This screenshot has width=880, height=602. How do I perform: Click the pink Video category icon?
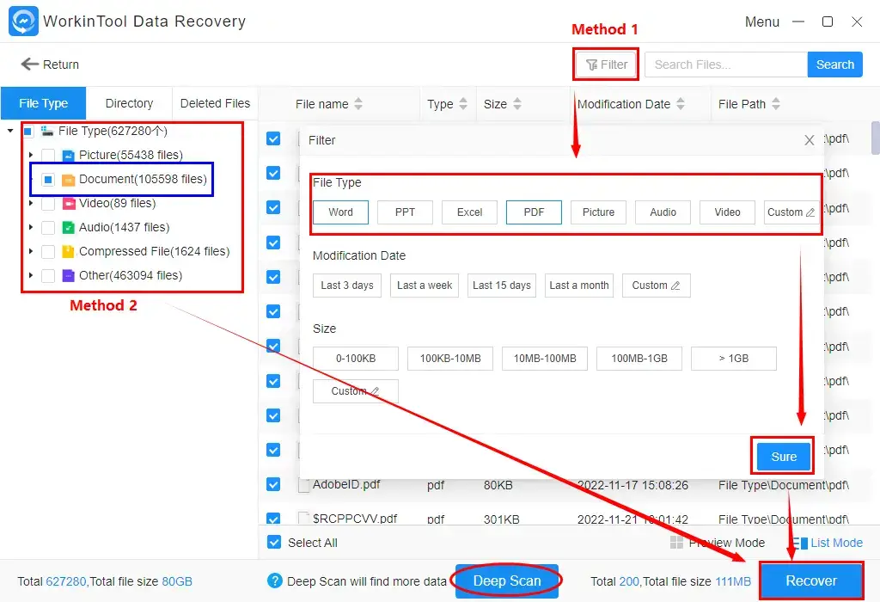coord(69,203)
